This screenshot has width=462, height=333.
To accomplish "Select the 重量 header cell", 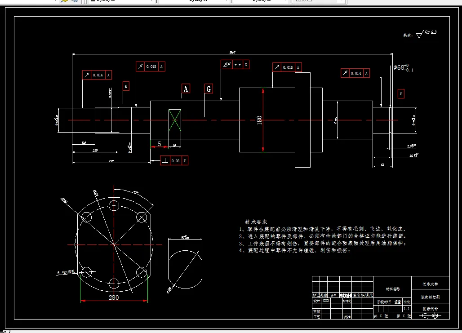I will click(x=398, y=302).
